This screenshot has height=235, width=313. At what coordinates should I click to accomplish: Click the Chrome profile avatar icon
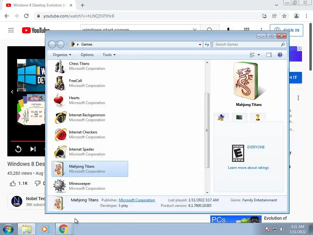pyautogui.click(x=296, y=16)
